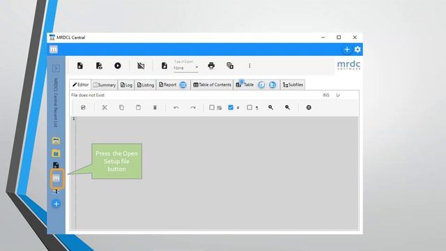The height and width of the screenshot is (251, 446).
Task: Click the round play button to run
Action: click(118, 66)
